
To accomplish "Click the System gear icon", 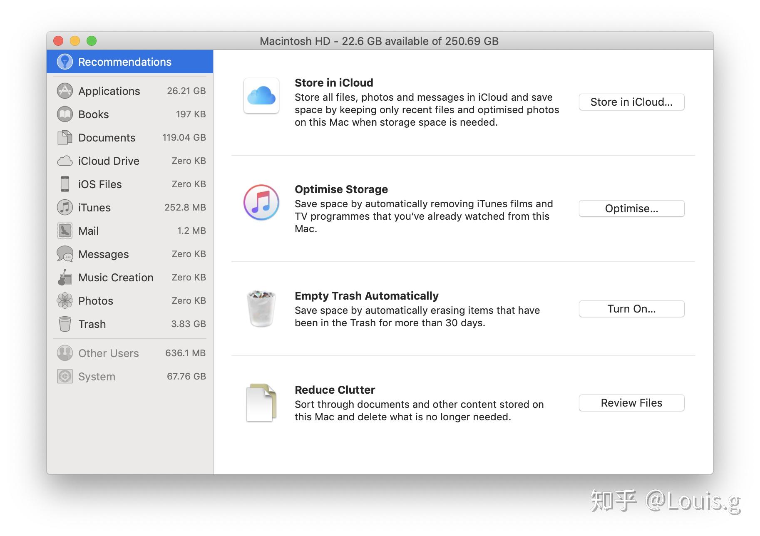I will (65, 376).
